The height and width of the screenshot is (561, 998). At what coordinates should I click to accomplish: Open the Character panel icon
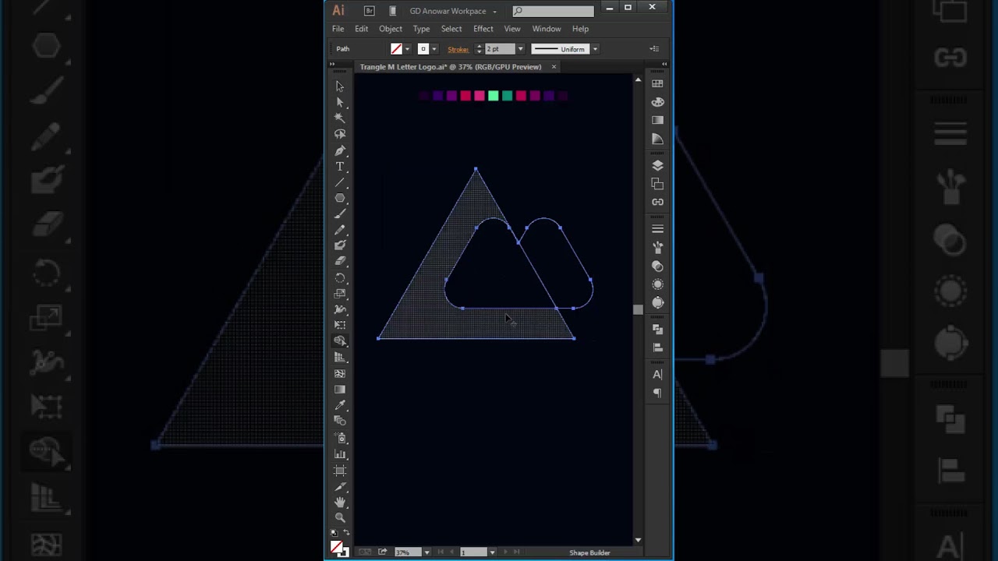tap(657, 375)
